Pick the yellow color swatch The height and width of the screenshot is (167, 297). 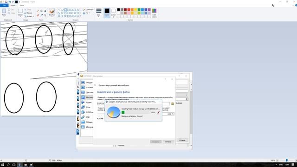tap(136, 9)
